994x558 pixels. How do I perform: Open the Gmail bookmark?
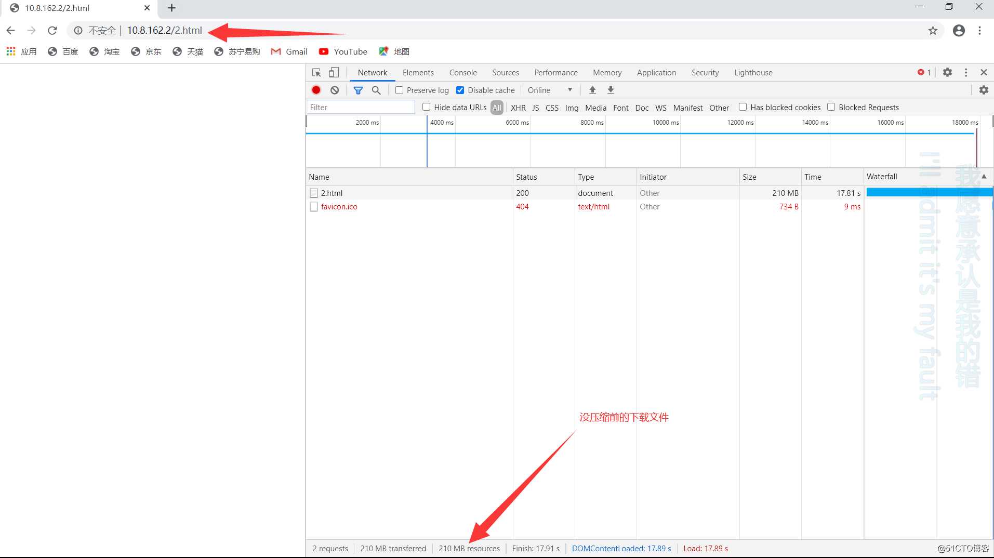(x=289, y=51)
